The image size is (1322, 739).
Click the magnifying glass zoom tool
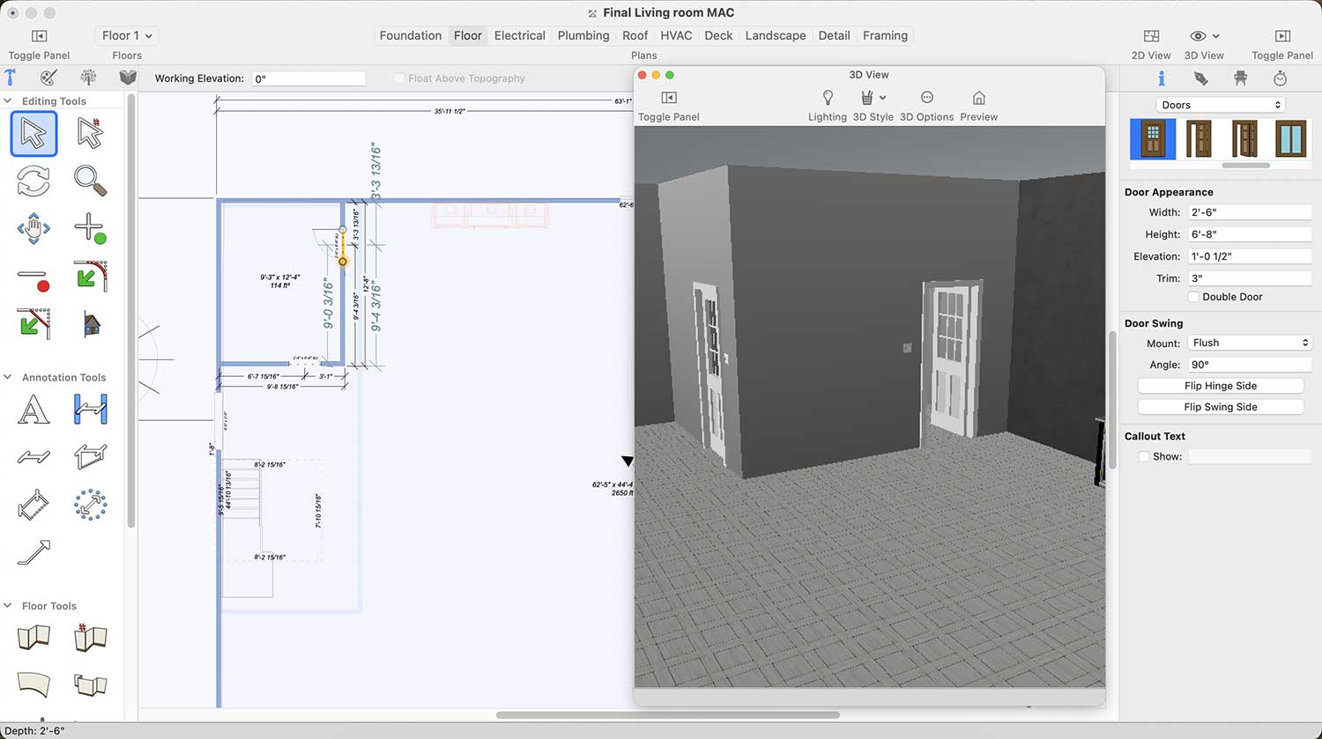click(90, 181)
